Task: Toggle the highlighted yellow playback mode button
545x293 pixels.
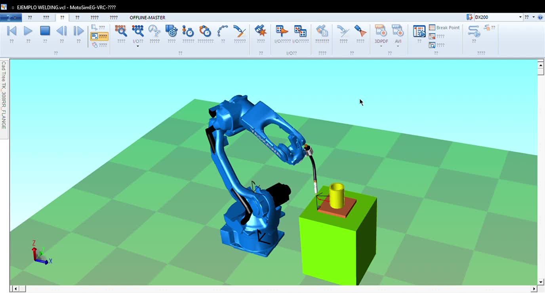Action: pos(99,36)
